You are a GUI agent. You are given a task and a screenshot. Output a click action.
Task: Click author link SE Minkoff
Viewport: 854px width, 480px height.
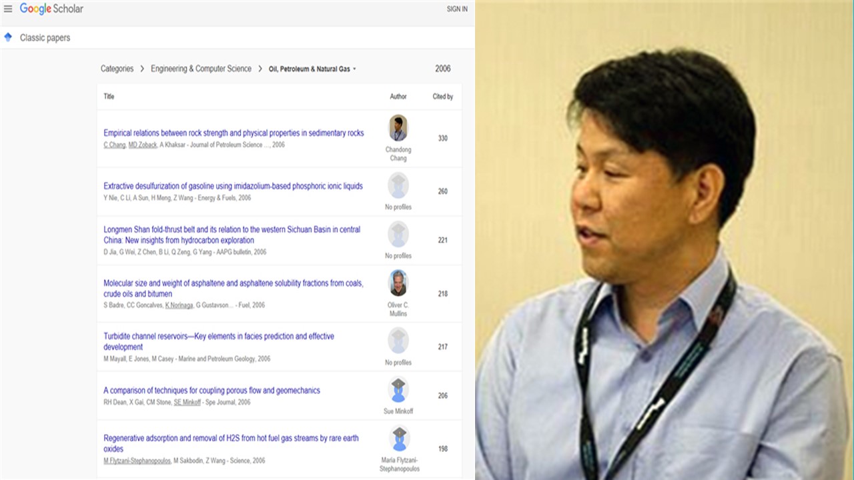click(187, 403)
